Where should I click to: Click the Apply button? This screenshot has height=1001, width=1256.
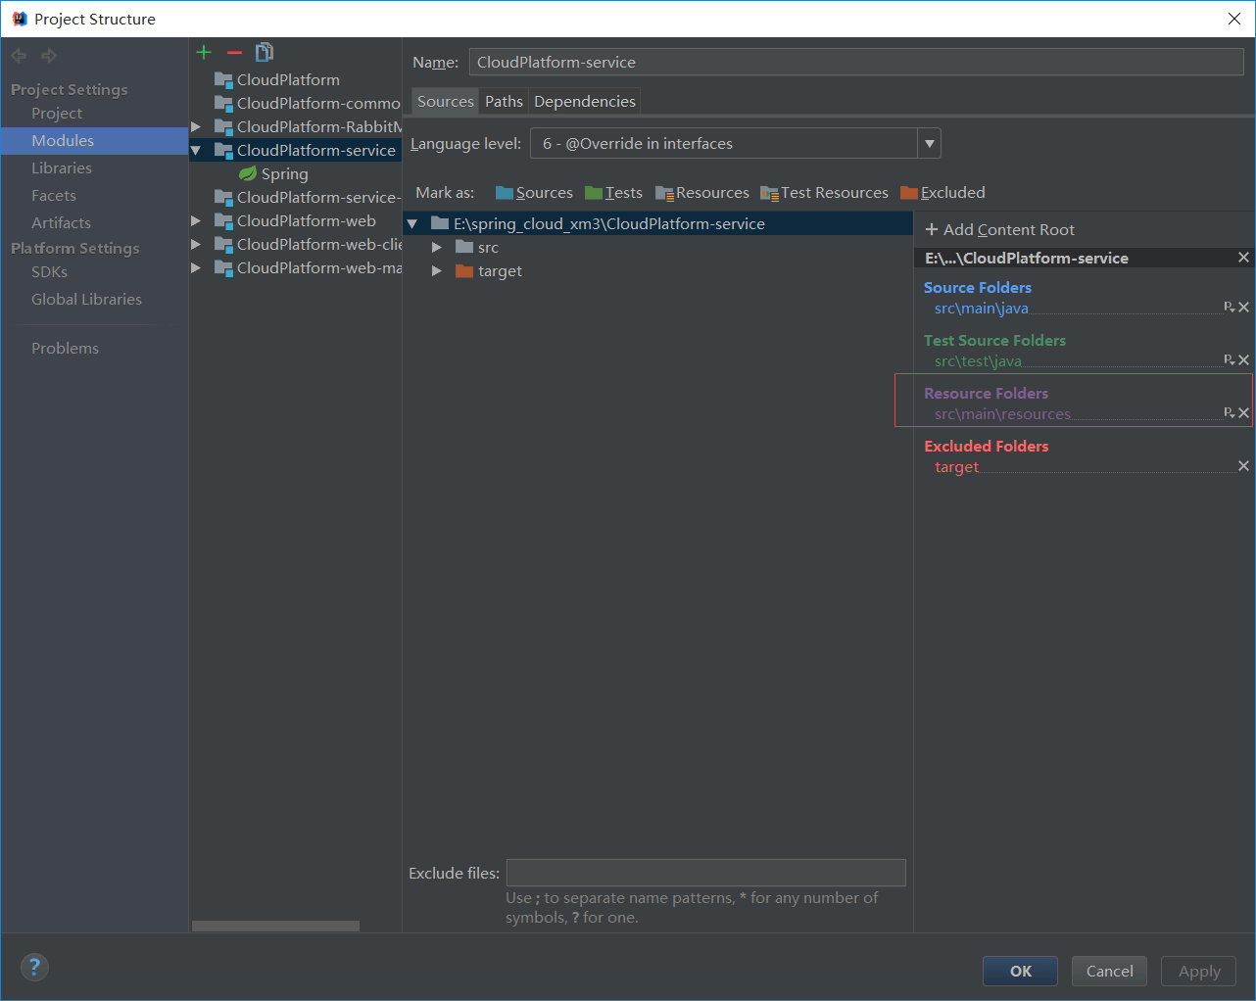1199,971
